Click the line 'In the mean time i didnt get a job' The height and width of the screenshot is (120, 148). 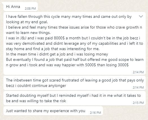(57, 54)
